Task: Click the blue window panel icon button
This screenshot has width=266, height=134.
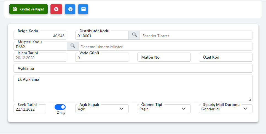Action: [x=83, y=9]
